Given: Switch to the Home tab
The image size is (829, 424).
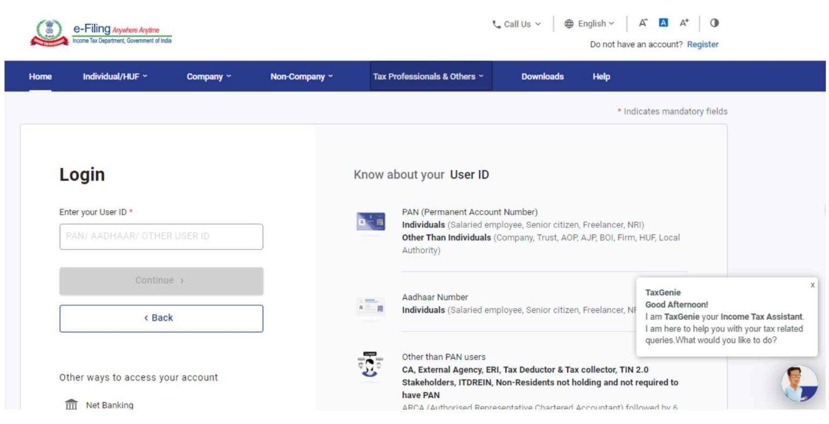Looking at the screenshot, I should pyautogui.click(x=40, y=76).
